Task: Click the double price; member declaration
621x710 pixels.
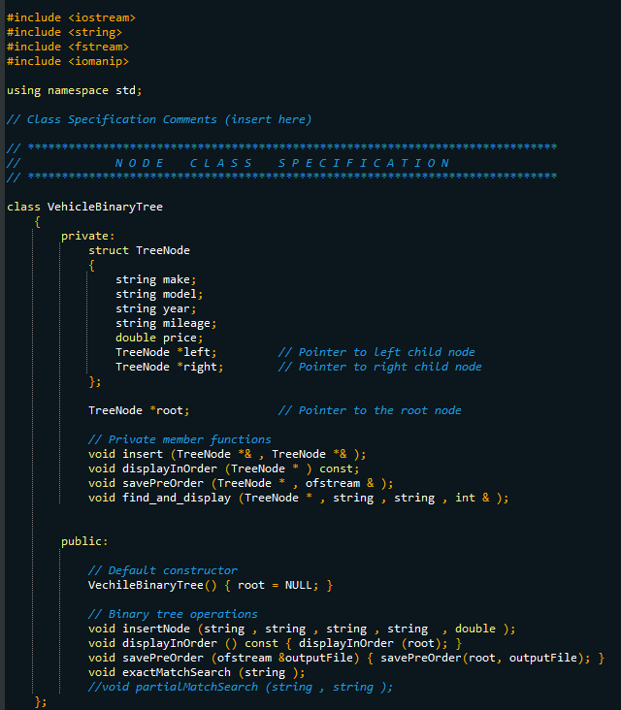Action: point(159,338)
